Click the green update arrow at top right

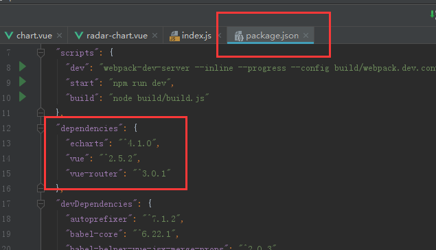(x=433, y=14)
